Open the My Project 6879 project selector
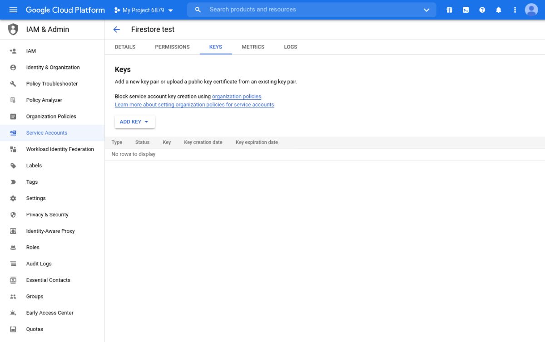This screenshot has width=545, height=342. [x=144, y=10]
